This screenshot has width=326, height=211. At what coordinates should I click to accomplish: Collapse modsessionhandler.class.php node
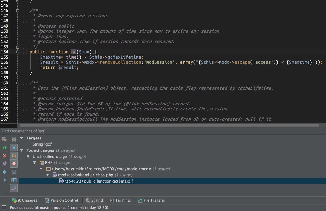pos(47,175)
